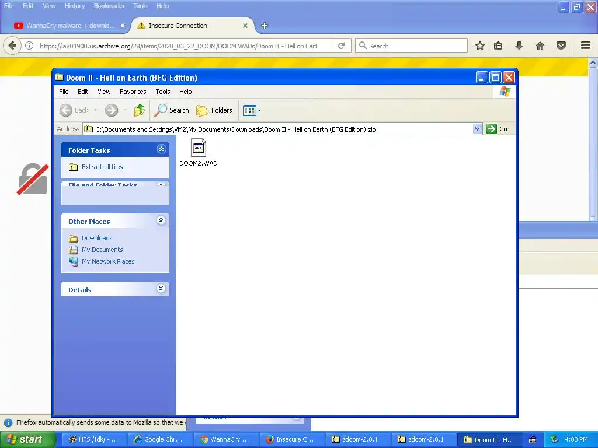The height and width of the screenshot is (448, 598).
Task: Collapse the Folder Tasks panel
Action: [x=161, y=149]
